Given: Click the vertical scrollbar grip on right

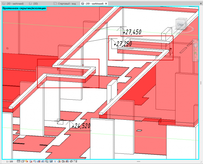Looking at the screenshot, I should (201, 83).
